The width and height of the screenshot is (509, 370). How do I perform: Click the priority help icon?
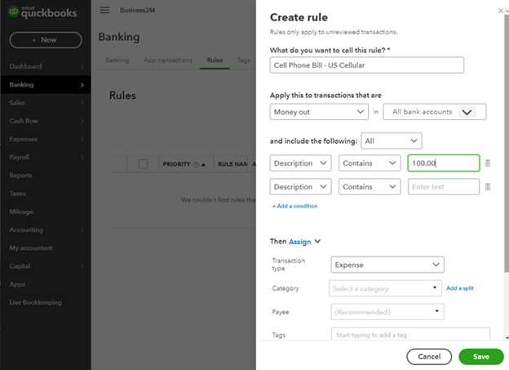[x=196, y=164]
